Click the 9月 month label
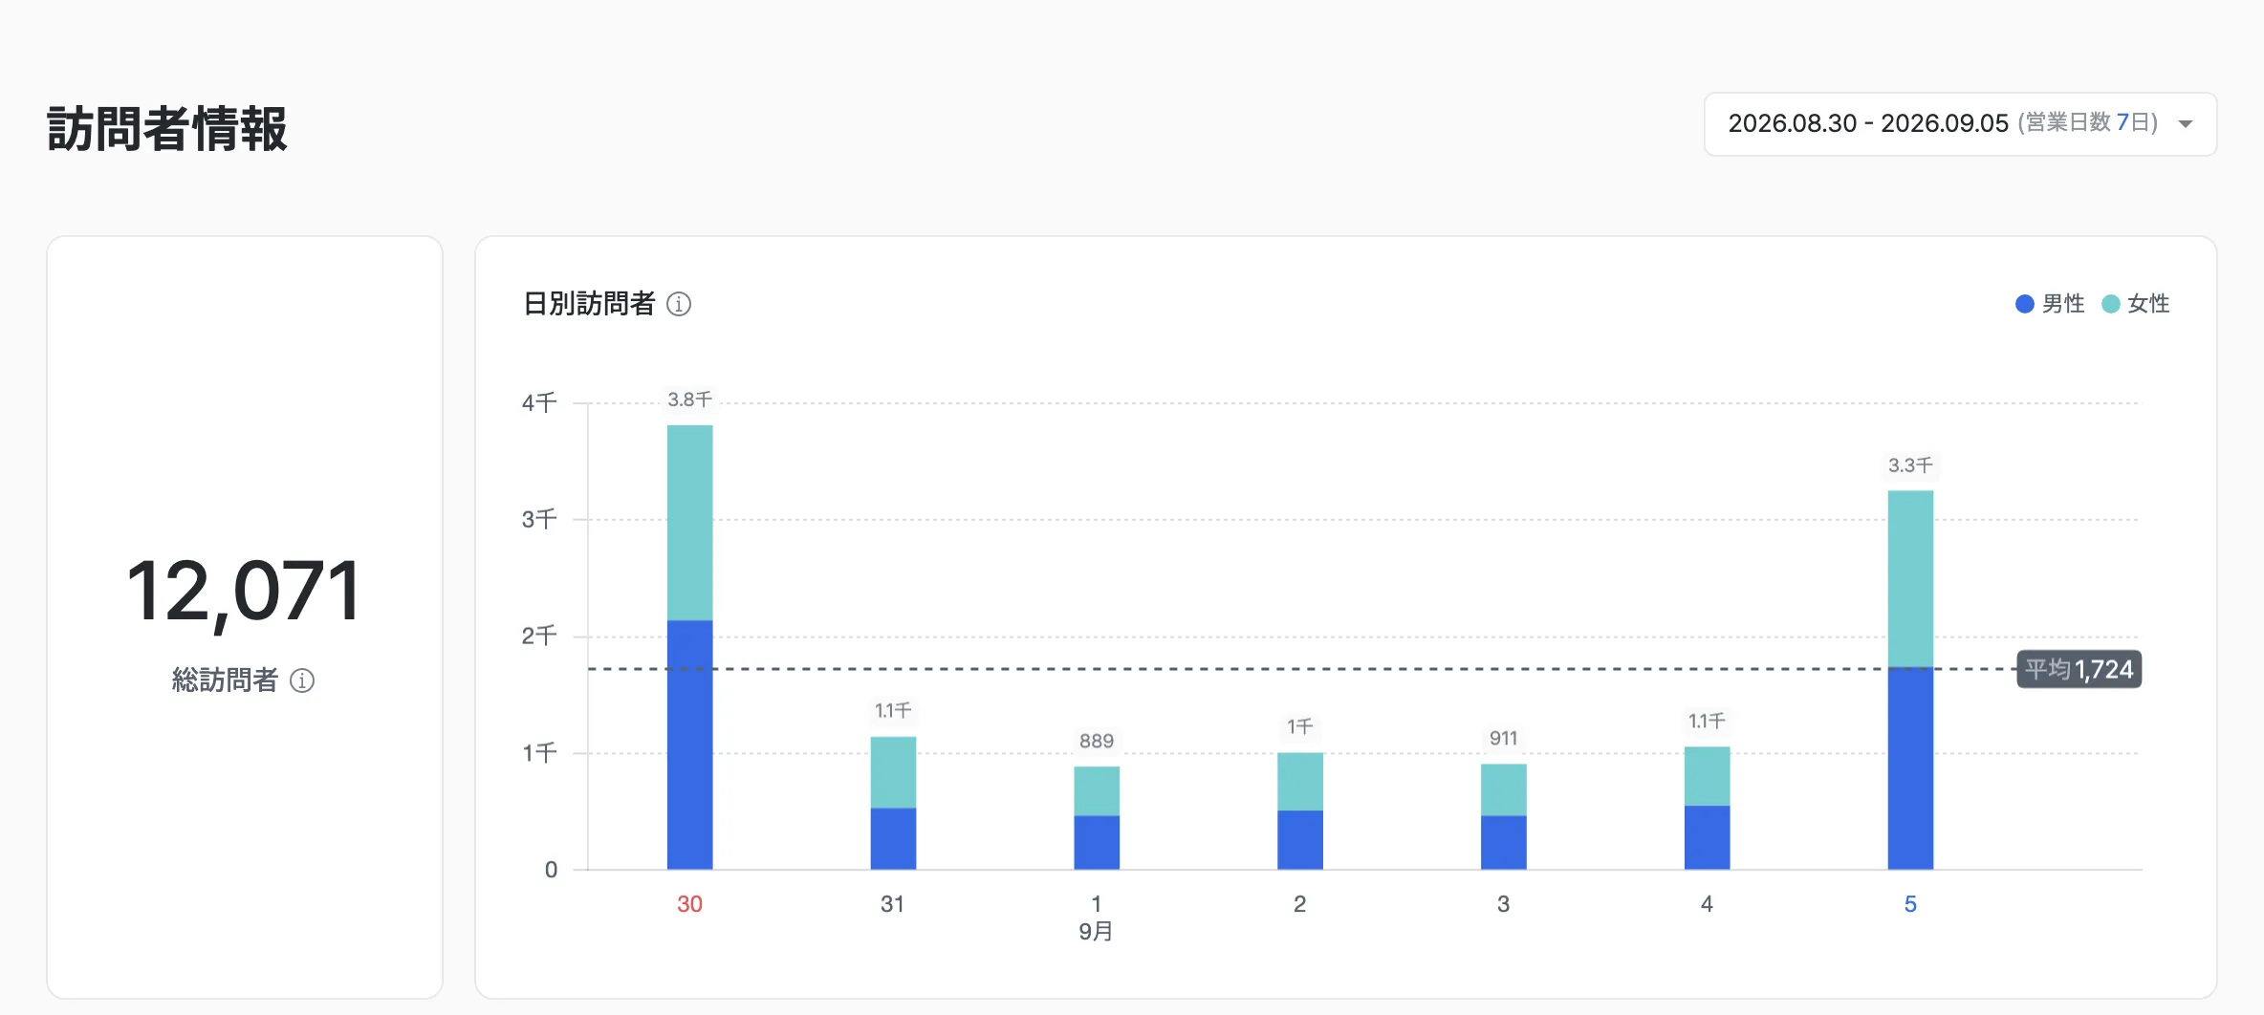Screen dimensions: 2264x1015 (x=1096, y=931)
